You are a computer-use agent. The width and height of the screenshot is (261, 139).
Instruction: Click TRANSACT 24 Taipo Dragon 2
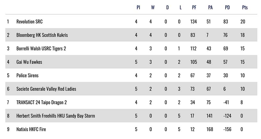pyautogui.click(x=41, y=102)
